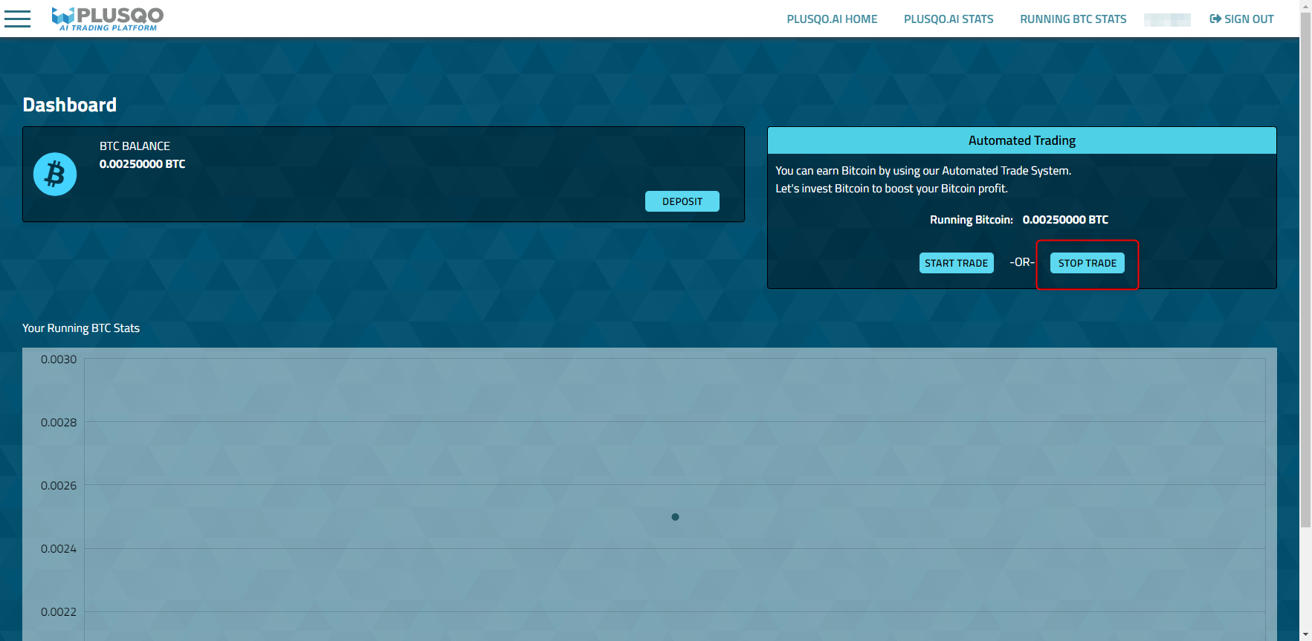Click the DEPOSIT button
Screen dimensions: 1312x641
point(682,201)
